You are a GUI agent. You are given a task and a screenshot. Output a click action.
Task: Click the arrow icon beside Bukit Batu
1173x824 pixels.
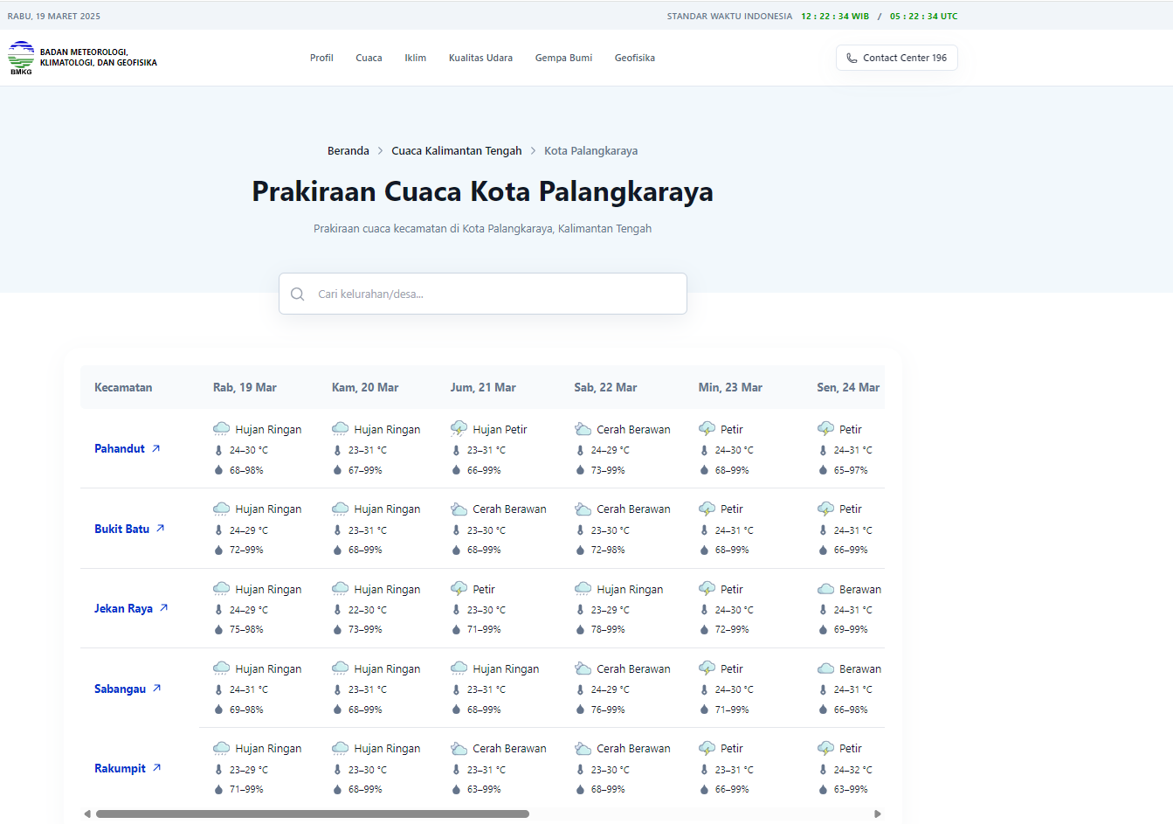point(161,529)
